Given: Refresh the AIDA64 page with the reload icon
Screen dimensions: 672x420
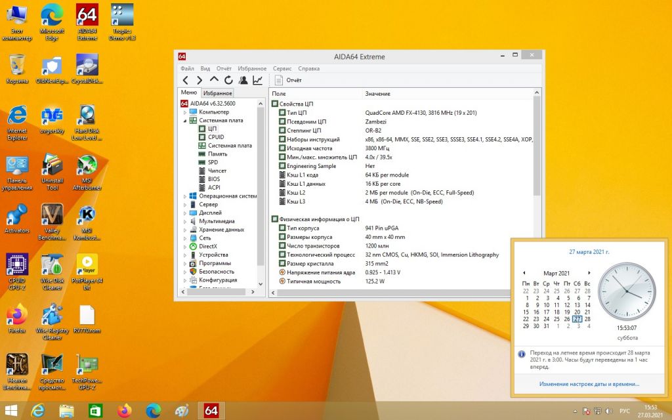Looking at the screenshot, I should point(228,80).
